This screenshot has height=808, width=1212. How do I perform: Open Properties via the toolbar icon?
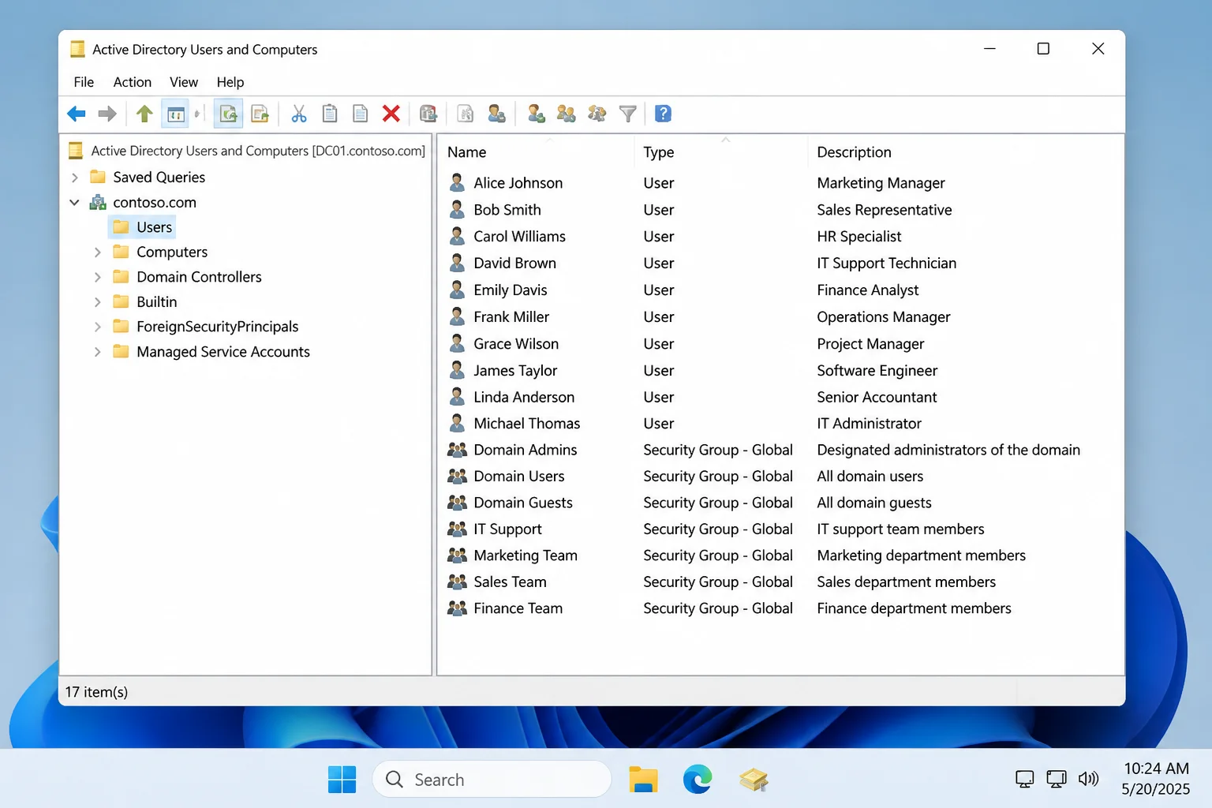point(428,114)
